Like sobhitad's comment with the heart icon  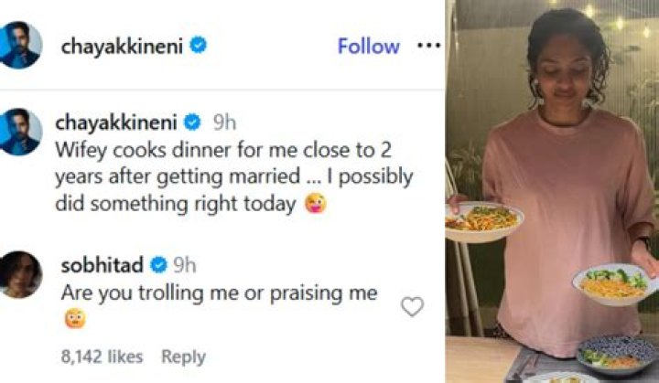(412, 306)
